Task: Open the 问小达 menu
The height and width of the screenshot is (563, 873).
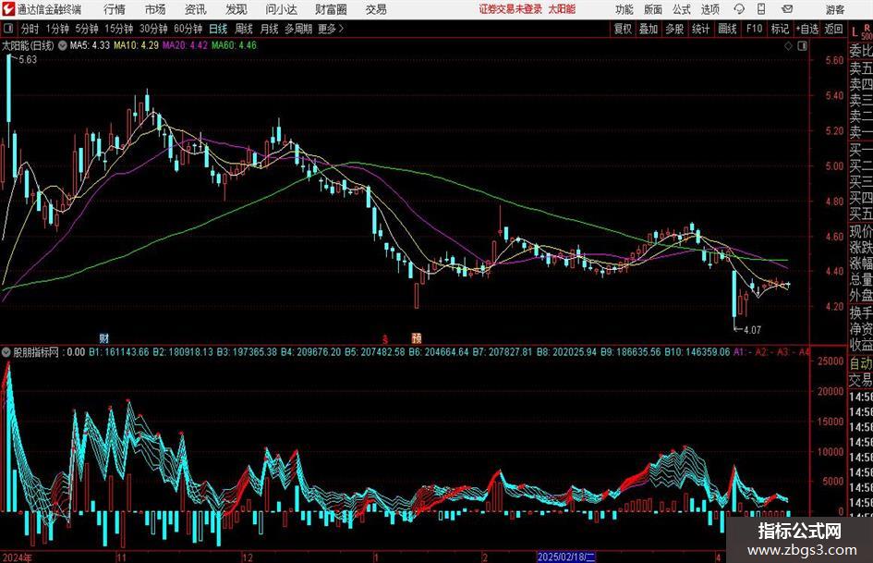Action: pyautogui.click(x=281, y=9)
